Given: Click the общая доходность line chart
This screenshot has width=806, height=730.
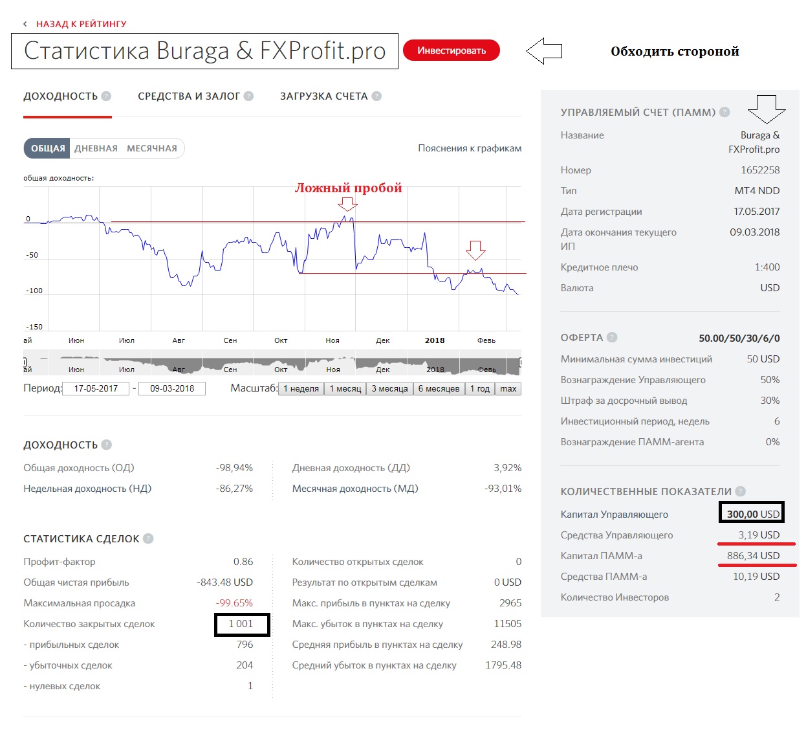Looking at the screenshot, I should [x=272, y=259].
